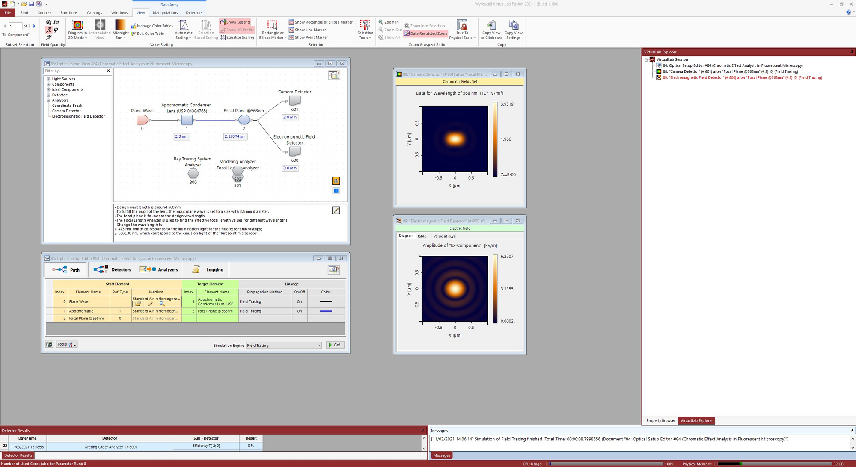Click the Electromagnetic Field Detector 600 node

click(x=295, y=151)
